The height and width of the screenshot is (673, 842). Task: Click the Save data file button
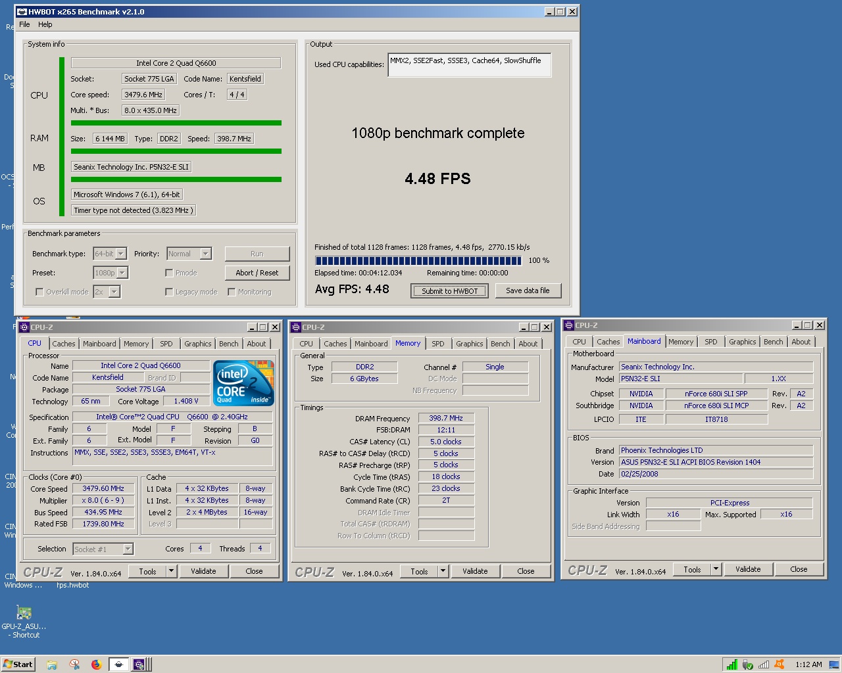pos(528,290)
